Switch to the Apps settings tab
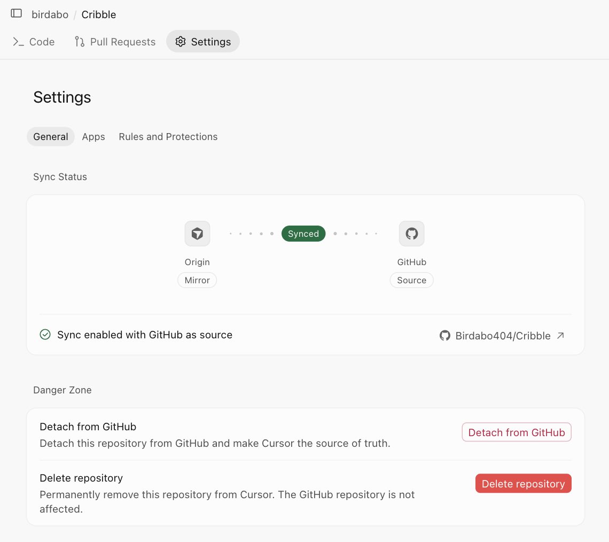 click(x=93, y=136)
